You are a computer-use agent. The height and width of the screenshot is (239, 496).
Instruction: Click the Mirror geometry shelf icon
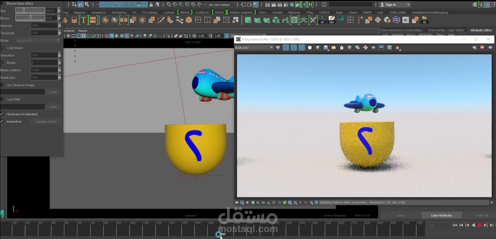(124, 20)
